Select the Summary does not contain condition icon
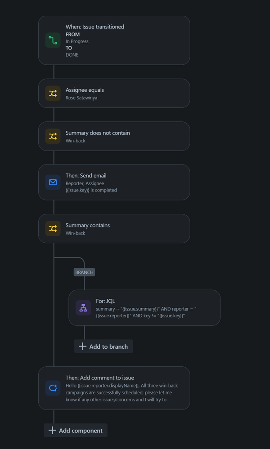 pyautogui.click(x=53, y=136)
